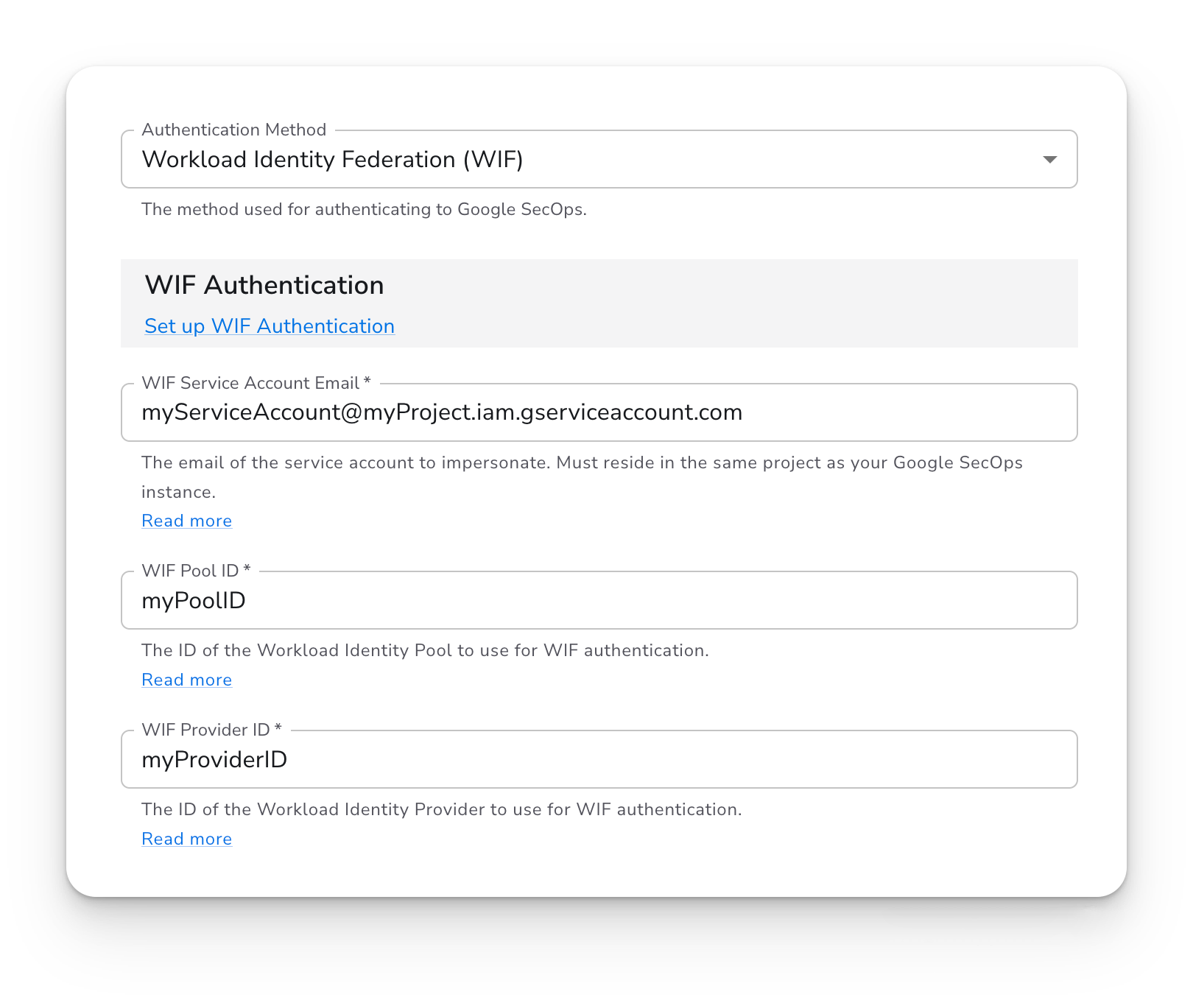Click the Workload Identity Provider helper text
This screenshot has height=1000, width=1193.
click(441, 810)
